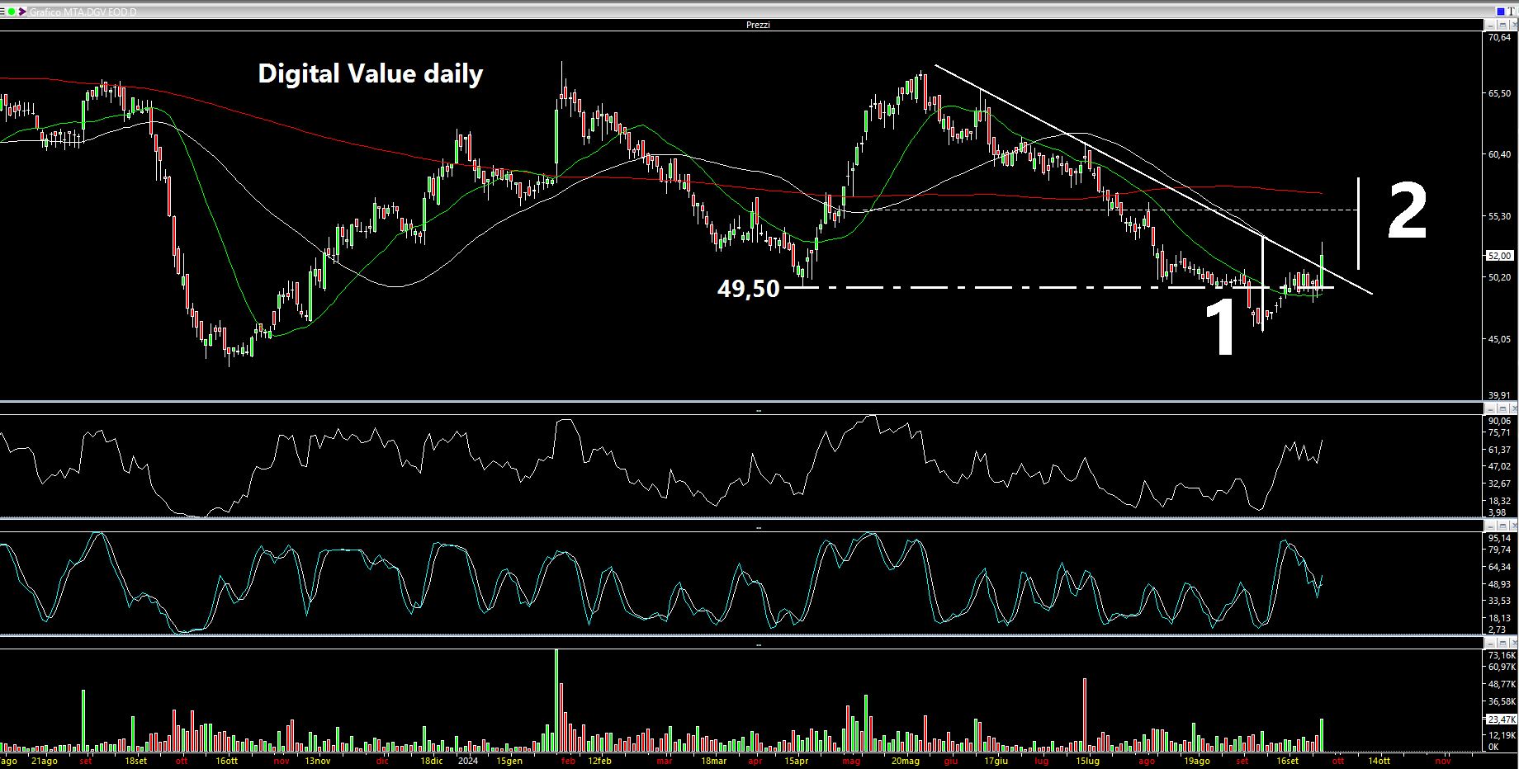
Task: Click the 48,93 stochastic scale value
Action: pos(1499,584)
